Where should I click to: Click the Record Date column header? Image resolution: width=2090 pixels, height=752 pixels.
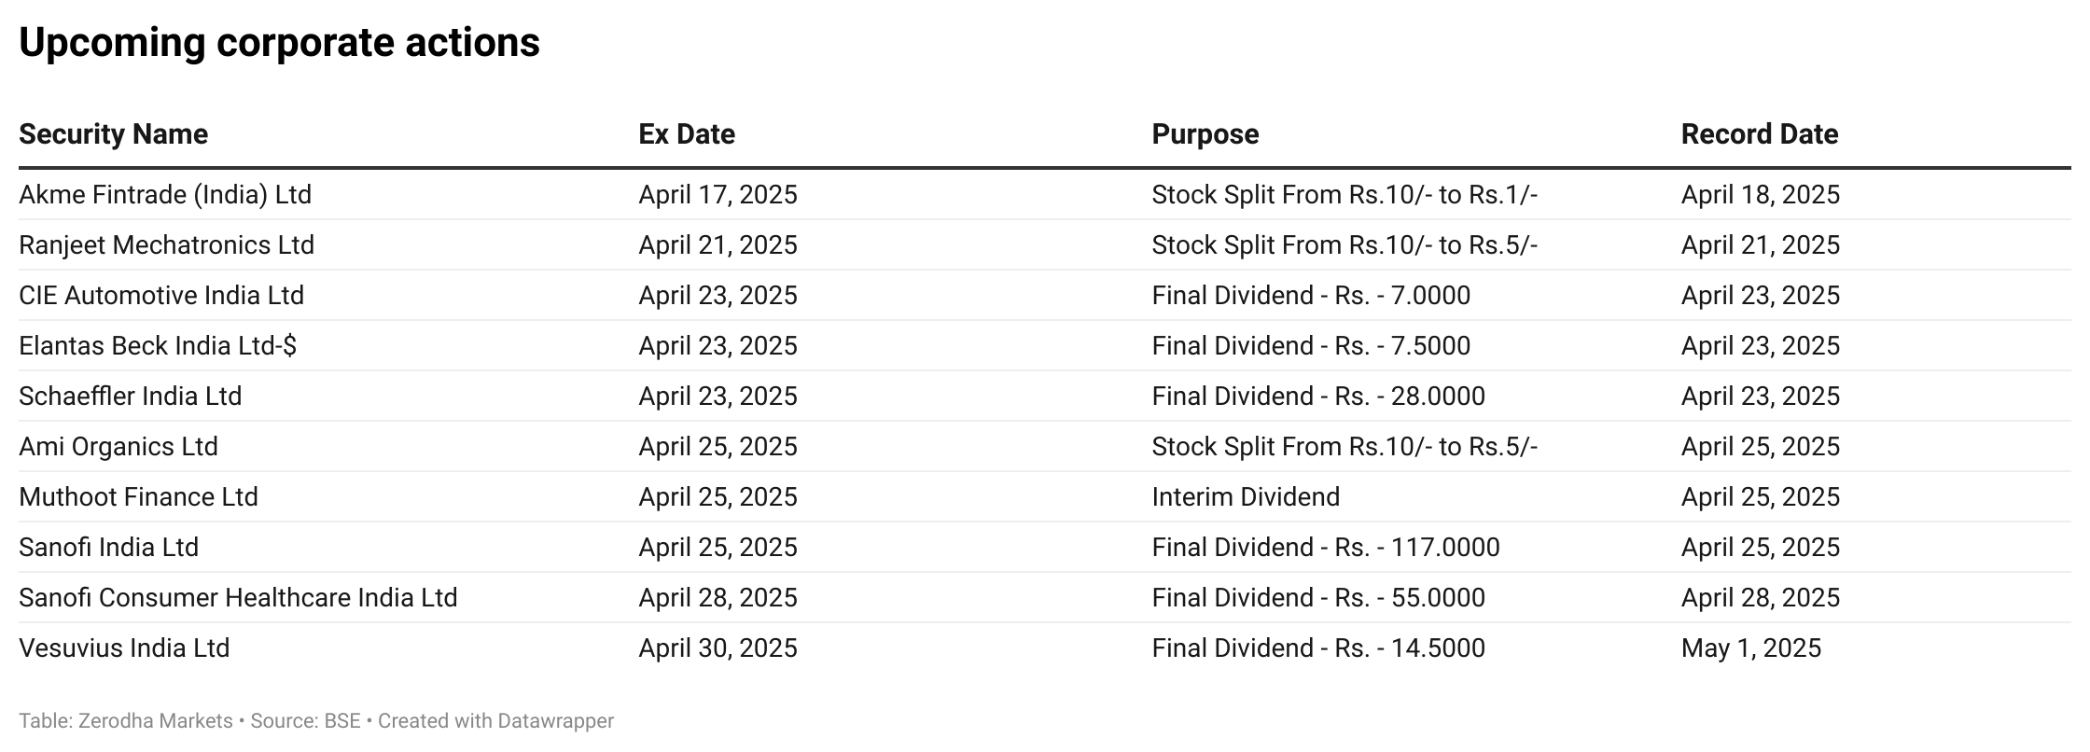[1760, 134]
